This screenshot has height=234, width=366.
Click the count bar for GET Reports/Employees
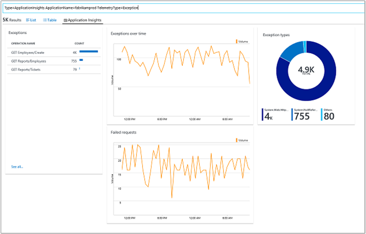tap(81, 60)
